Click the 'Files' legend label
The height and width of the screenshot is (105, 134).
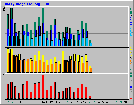[131, 21]
